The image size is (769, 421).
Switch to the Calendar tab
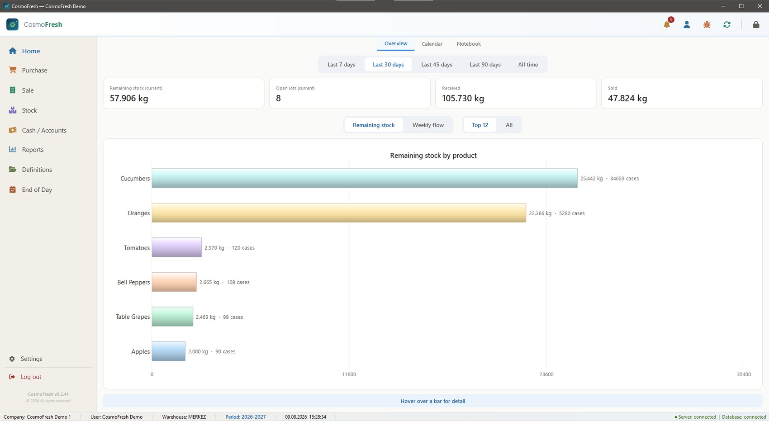(x=432, y=44)
